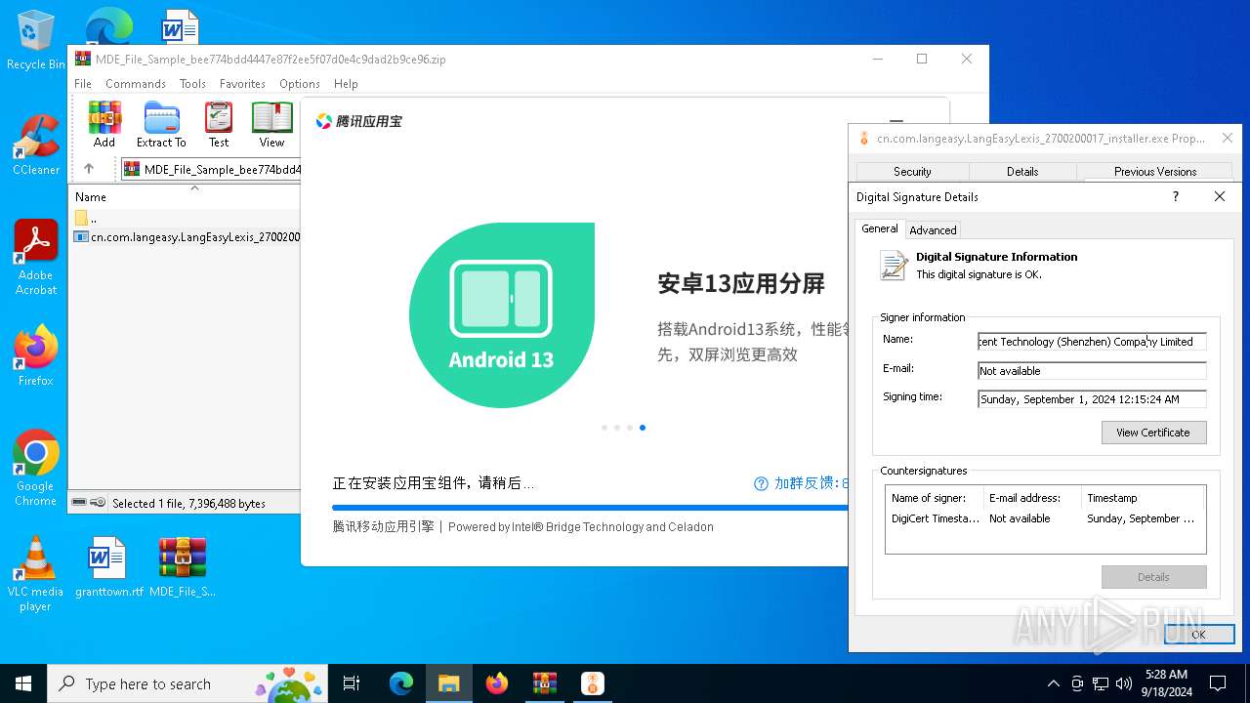Click the Android 13 promo image
This screenshot has height=703, width=1250.
tap(502, 315)
